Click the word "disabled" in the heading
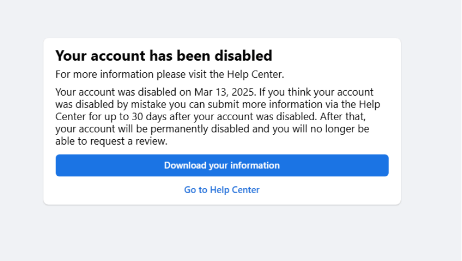Viewport: 462px width, 261px height. (x=242, y=56)
